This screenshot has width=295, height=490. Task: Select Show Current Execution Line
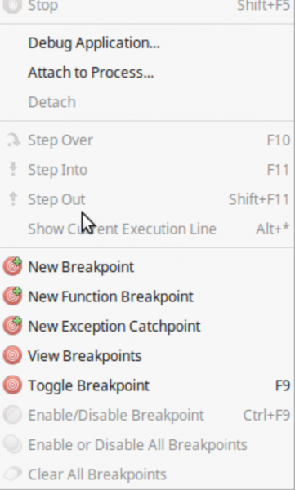147,229
